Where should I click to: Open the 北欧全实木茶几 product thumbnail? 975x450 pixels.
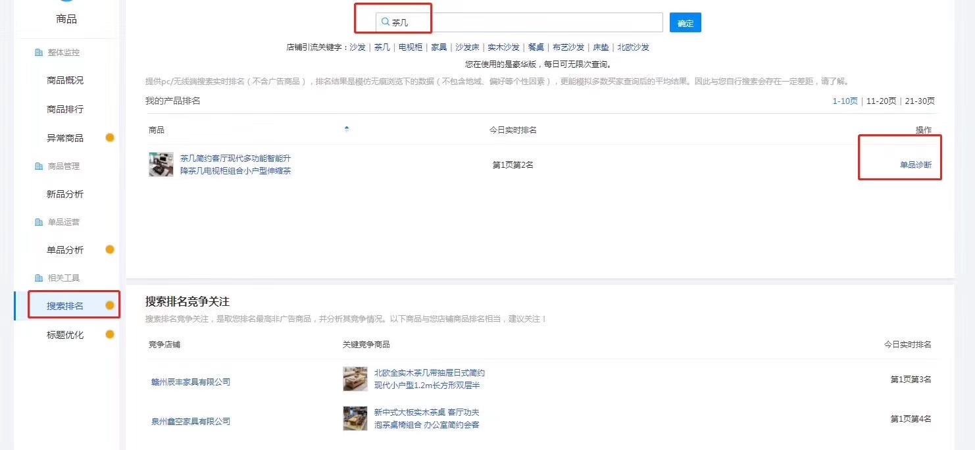click(355, 379)
